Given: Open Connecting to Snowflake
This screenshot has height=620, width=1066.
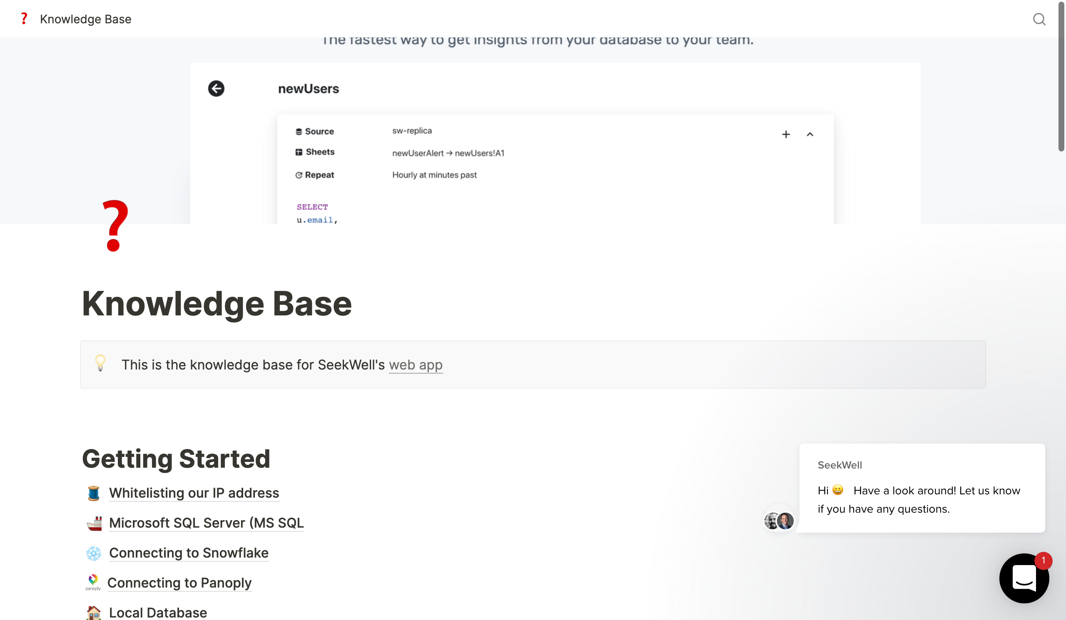Looking at the screenshot, I should [189, 553].
